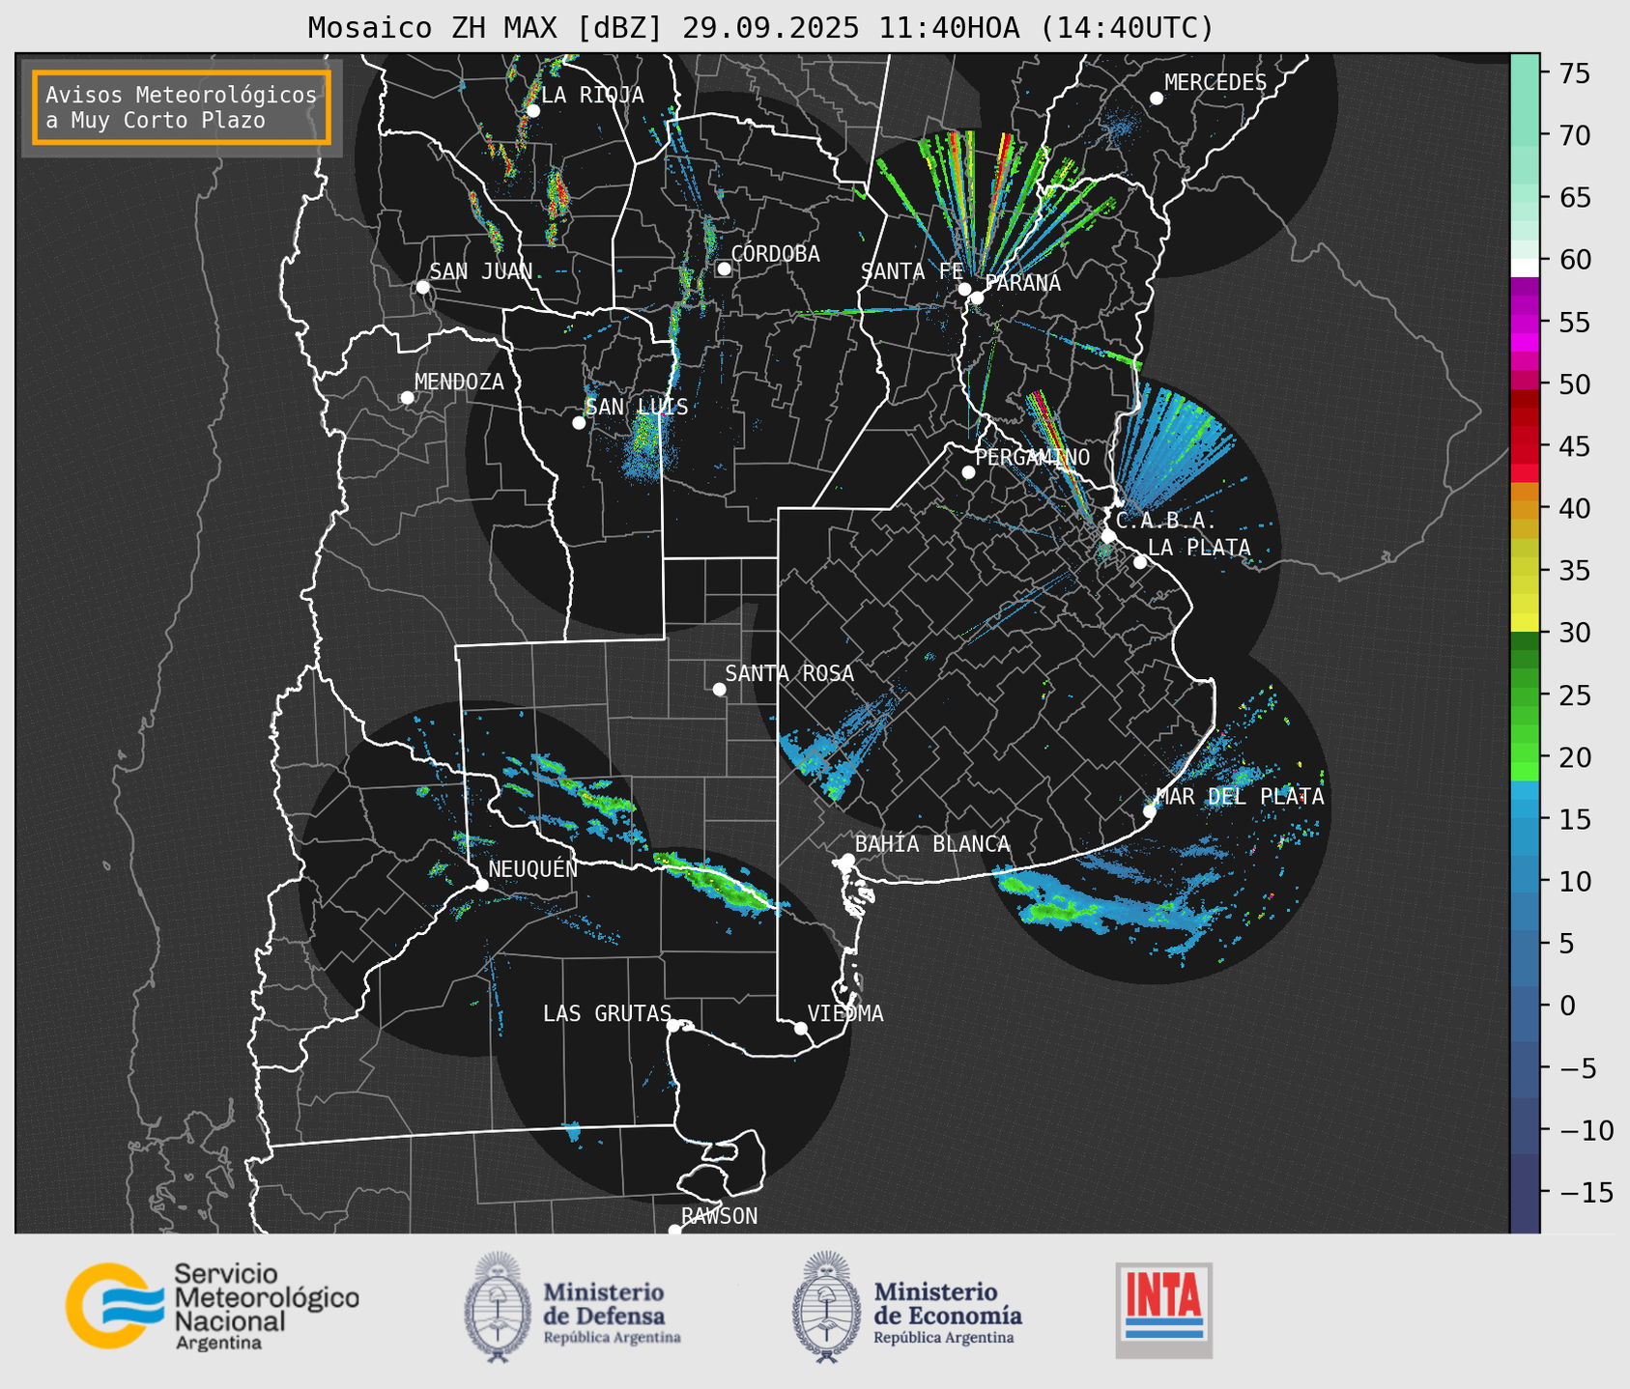The width and height of the screenshot is (1630, 1389).
Task: Click the INTA logo
Action: pos(1163,1310)
